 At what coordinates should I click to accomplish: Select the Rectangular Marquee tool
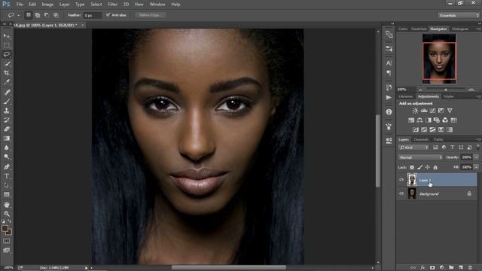click(x=7, y=45)
